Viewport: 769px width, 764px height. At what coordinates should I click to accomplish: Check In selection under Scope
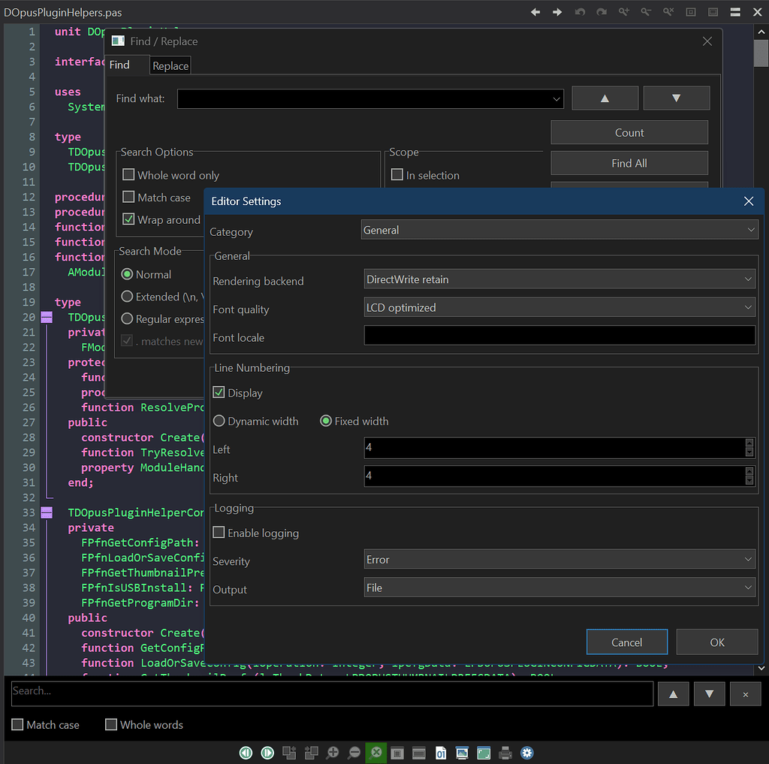[397, 175]
